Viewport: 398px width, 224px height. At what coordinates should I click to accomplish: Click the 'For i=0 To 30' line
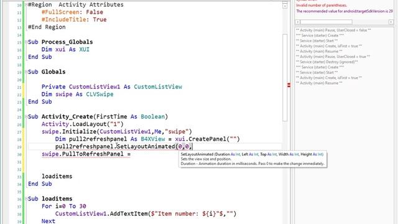click(63, 206)
